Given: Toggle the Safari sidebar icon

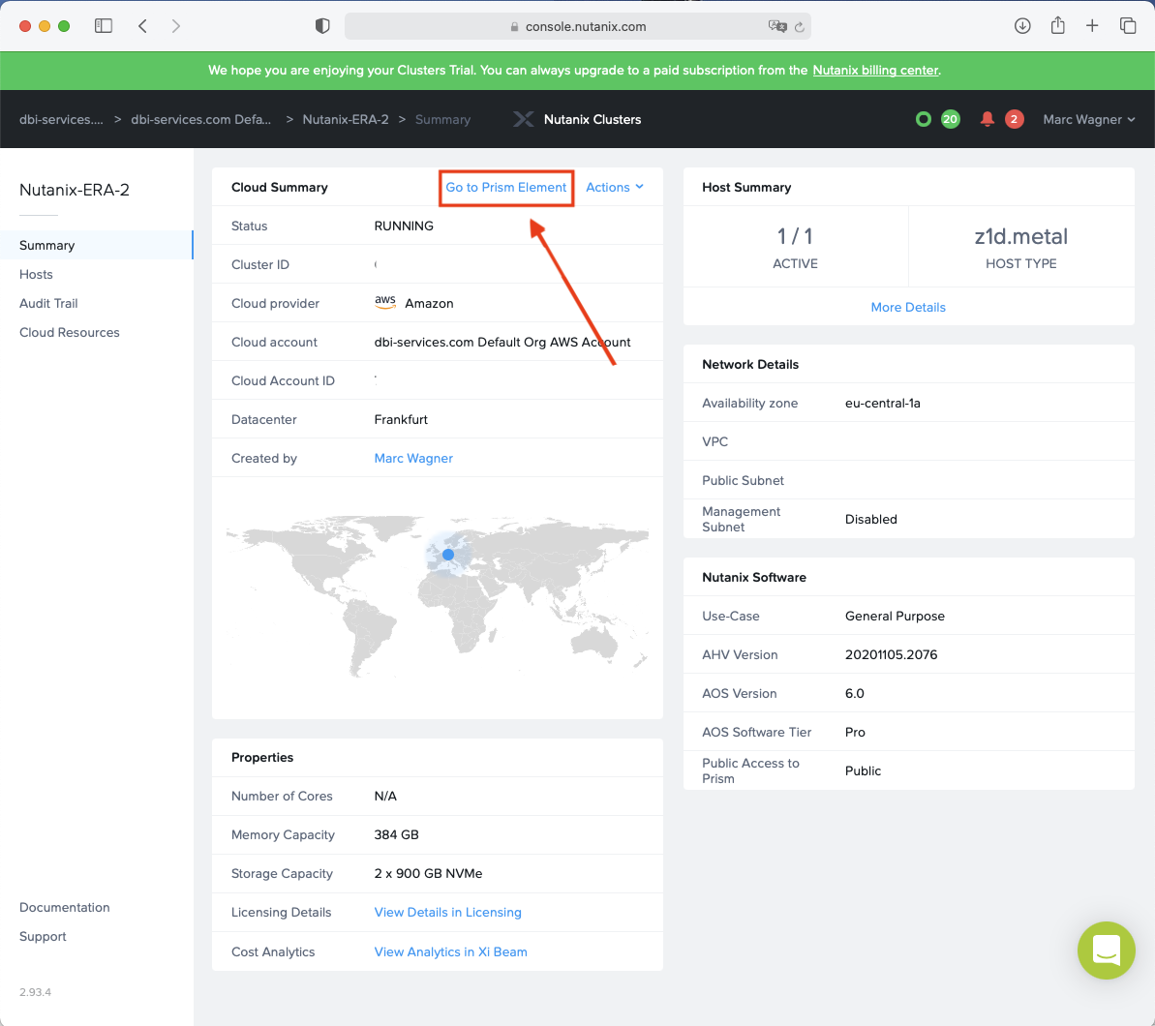Looking at the screenshot, I should (104, 26).
